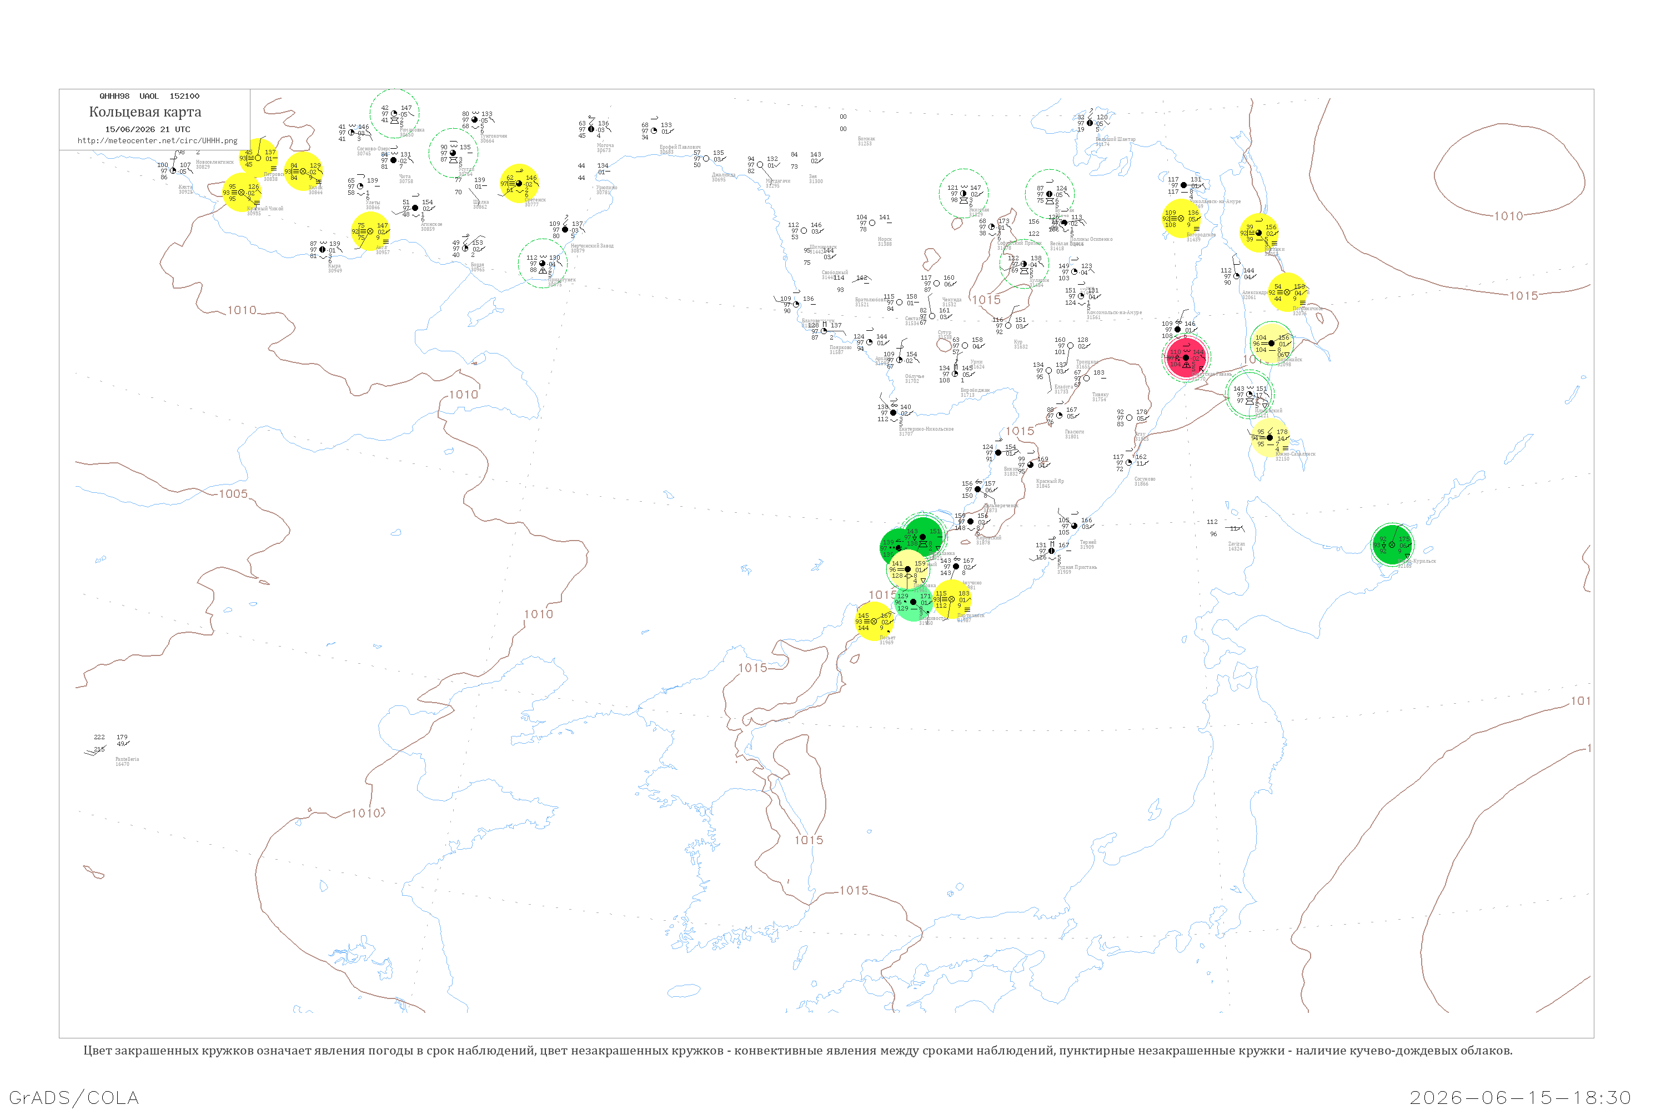Click the green Южно-Курильск station circle
Image resolution: width=1666 pixels, height=1110 pixels.
(x=1392, y=545)
